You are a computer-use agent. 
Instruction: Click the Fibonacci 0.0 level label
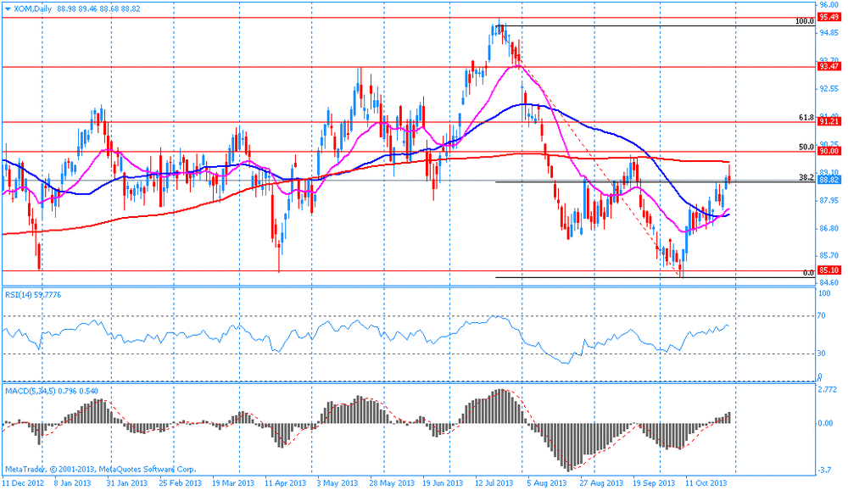(x=808, y=273)
